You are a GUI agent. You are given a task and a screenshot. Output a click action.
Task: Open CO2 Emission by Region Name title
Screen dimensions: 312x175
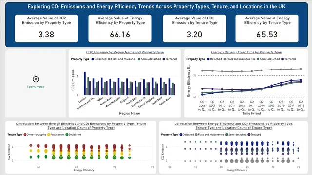tap(125, 52)
